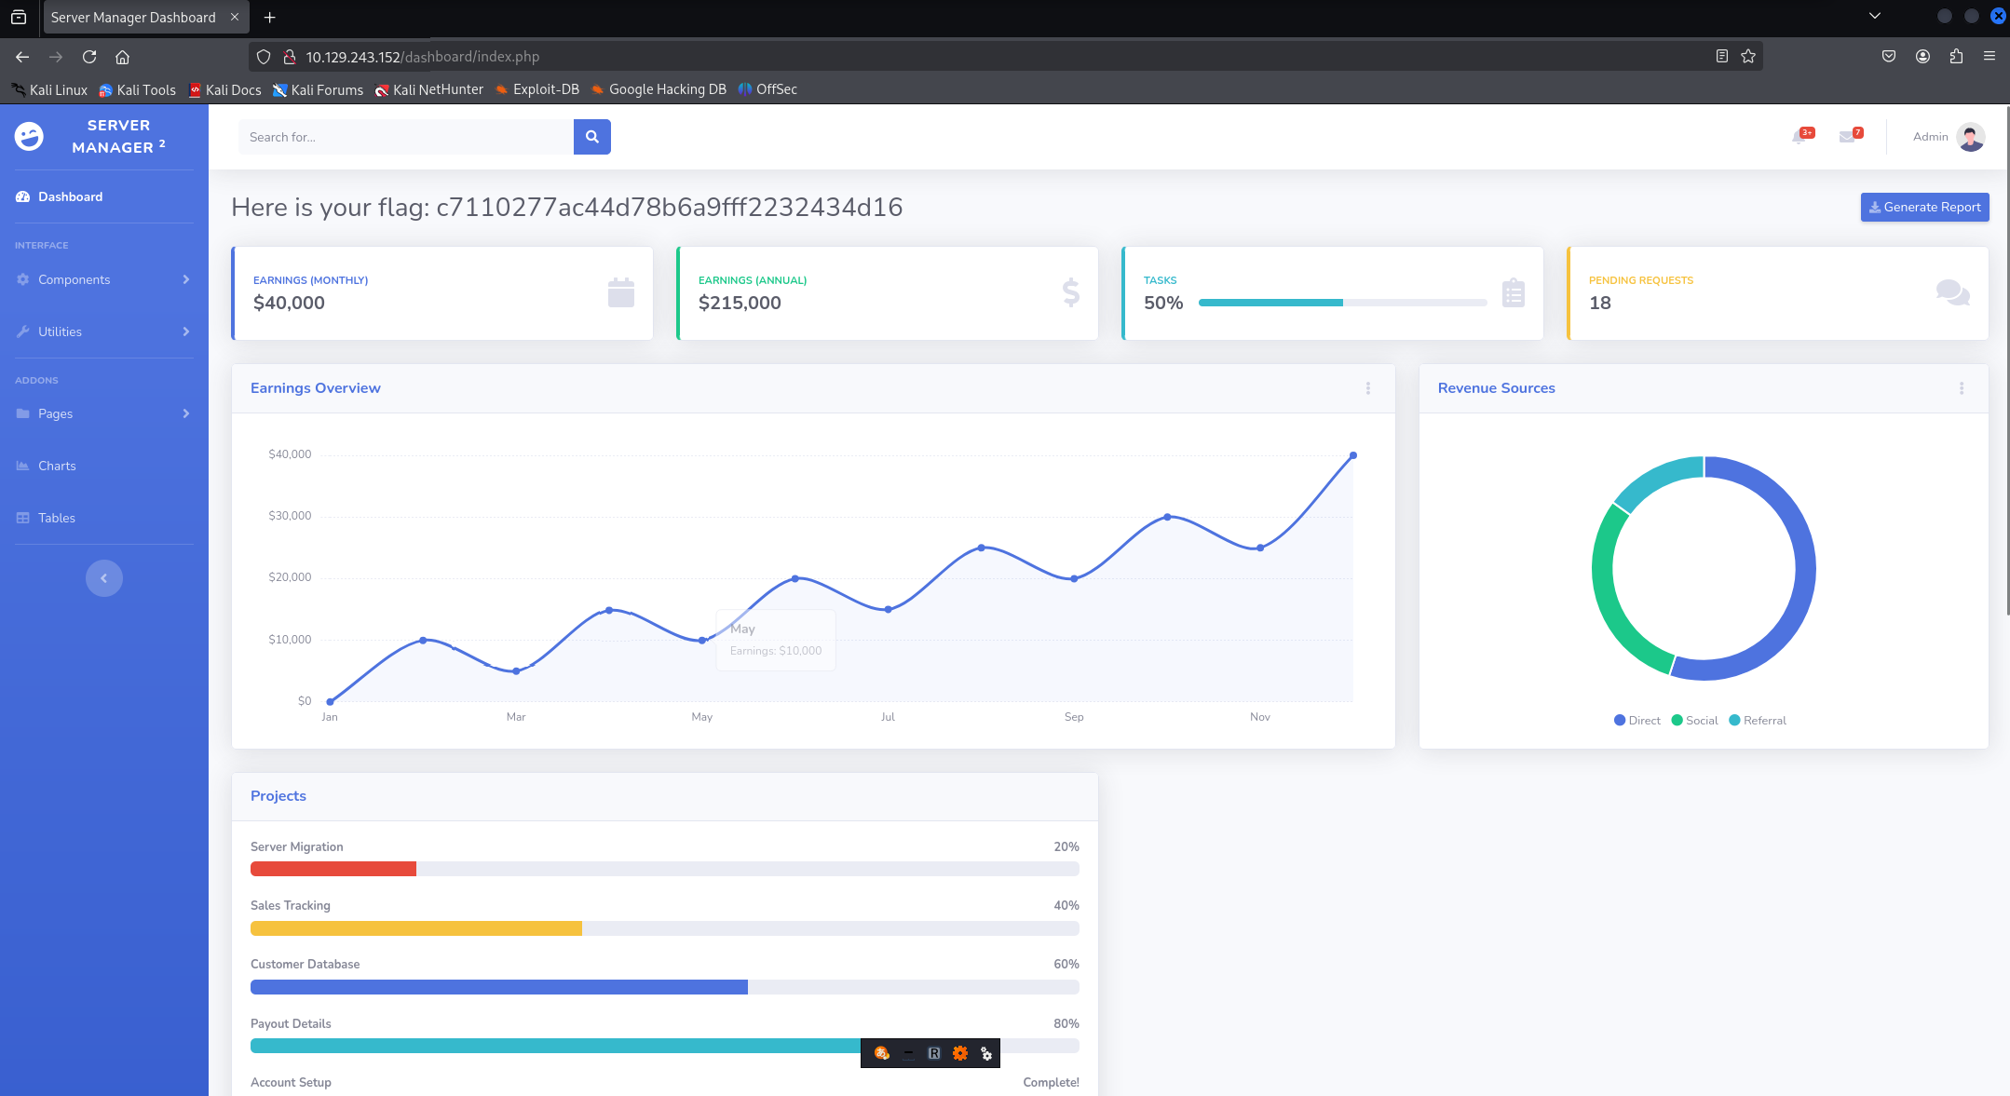Open Kali Tools bookmark link
The width and height of the screenshot is (2010, 1096).
click(138, 89)
